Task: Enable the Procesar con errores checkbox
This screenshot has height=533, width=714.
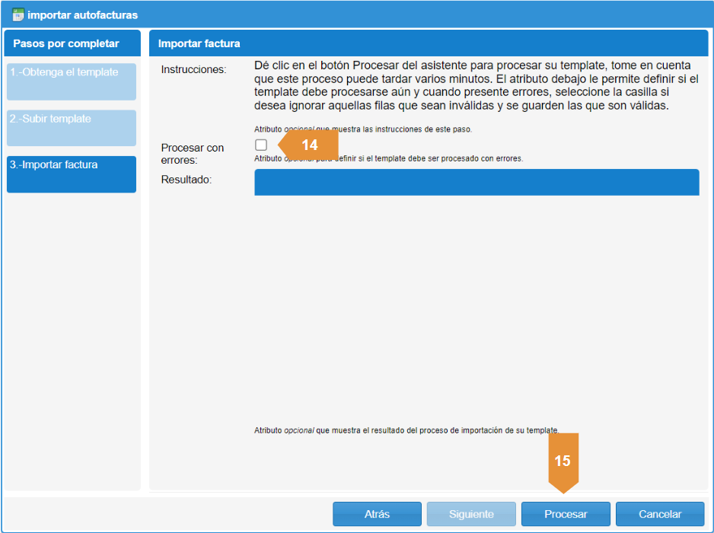Action: click(261, 145)
